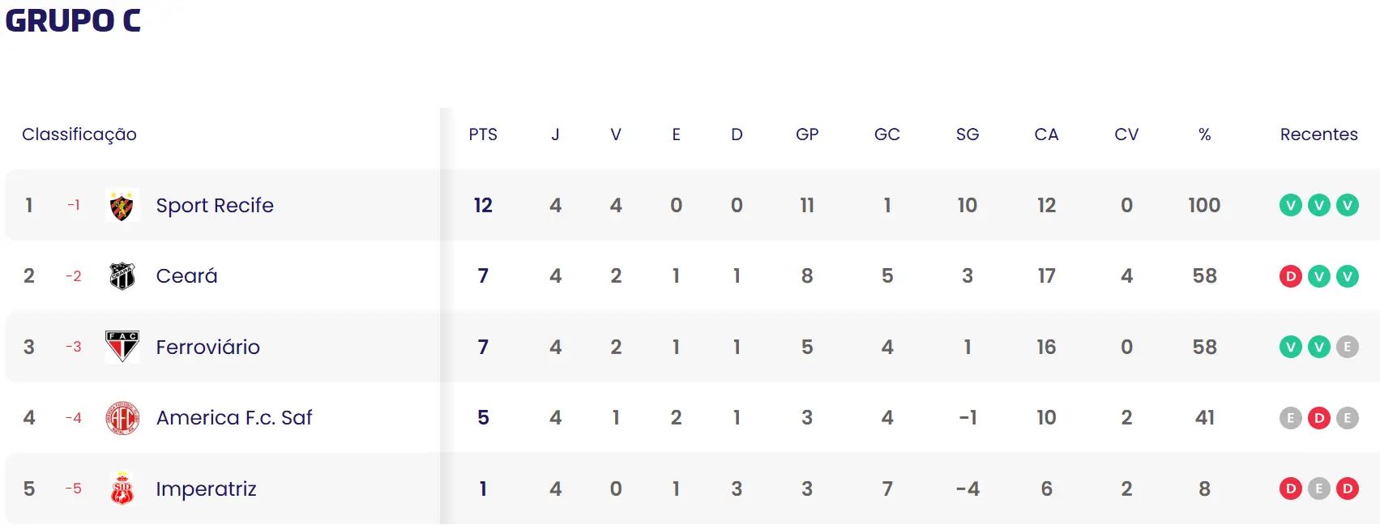The width and height of the screenshot is (1380, 529).
Task: Click the PTS column header
Action: (x=483, y=134)
